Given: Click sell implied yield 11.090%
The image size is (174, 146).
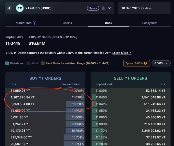Looking at the screenshot, I should 102,117.
